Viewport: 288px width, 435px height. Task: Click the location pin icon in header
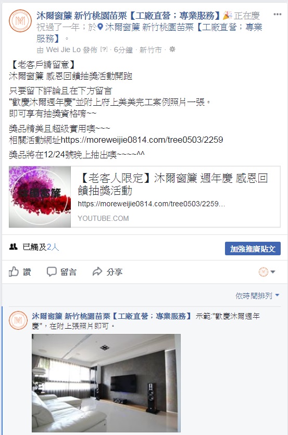101,27
